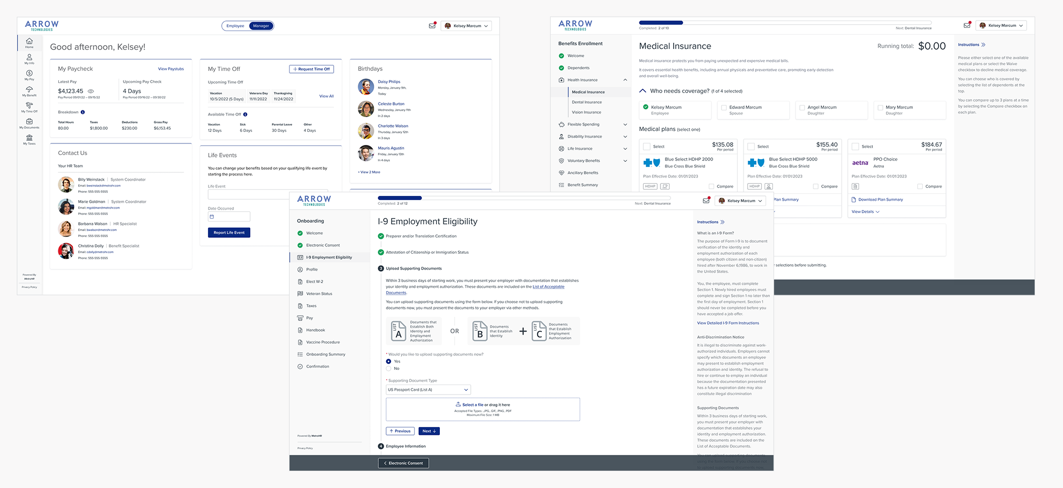
Task: Click the My Benefit sidebar icon
Action: pyautogui.click(x=29, y=91)
